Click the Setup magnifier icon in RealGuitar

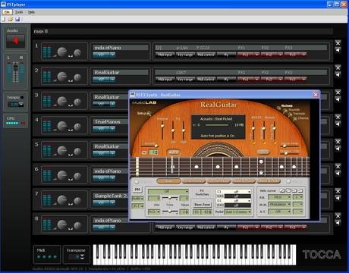click(149, 114)
